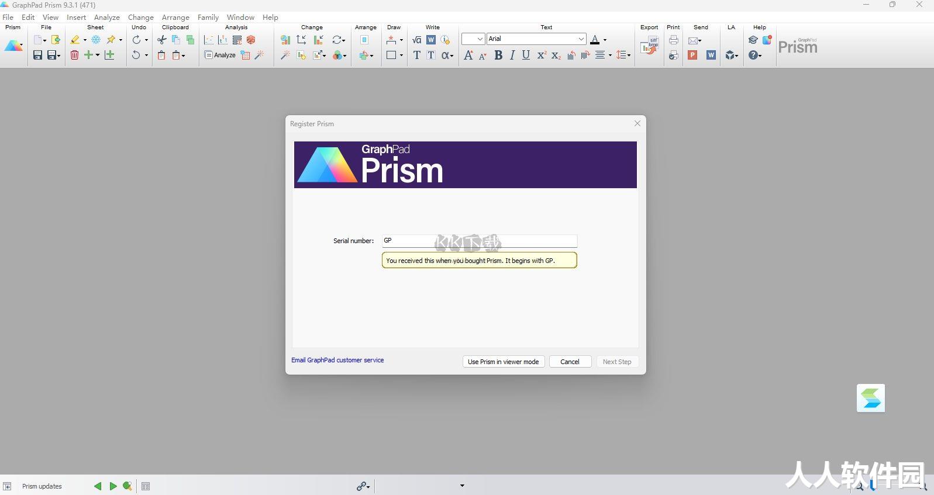Click the Next Step button
Image resolution: width=934 pixels, height=495 pixels.
point(617,362)
